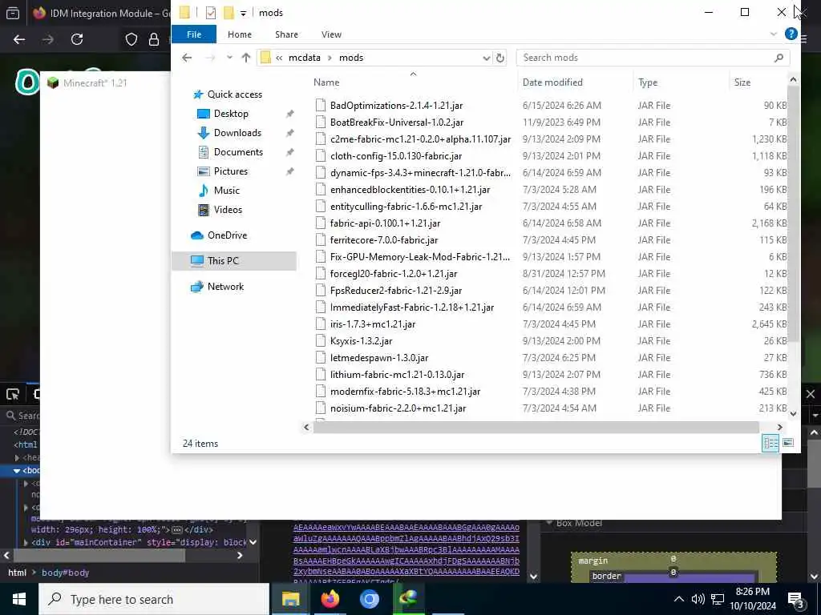Click the Explorer vertical scrollbar thumb
The height and width of the screenshot is (615, 821).
tap(793, 213)
